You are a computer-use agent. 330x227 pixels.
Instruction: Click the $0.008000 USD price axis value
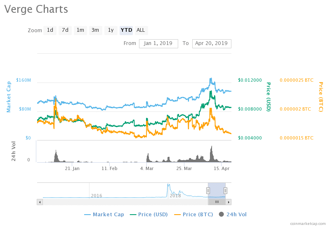coord(250,109)
